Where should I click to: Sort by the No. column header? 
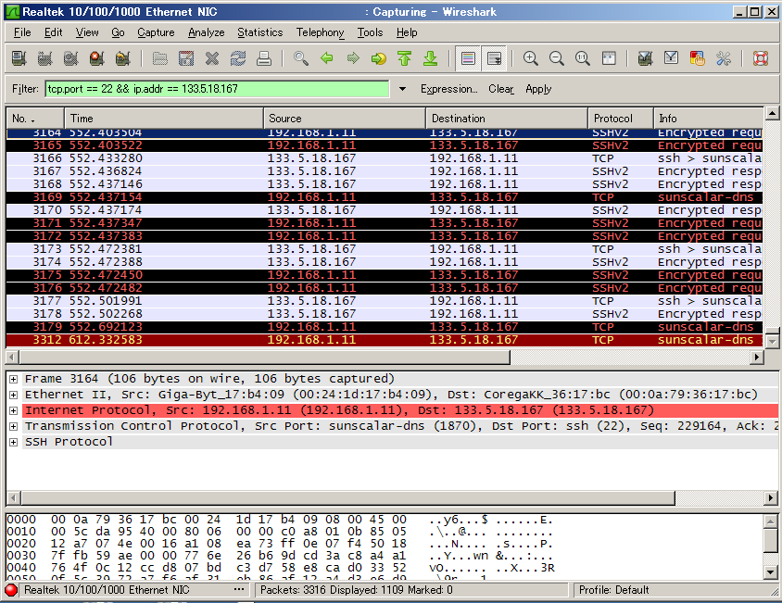(x=35, y=119)
